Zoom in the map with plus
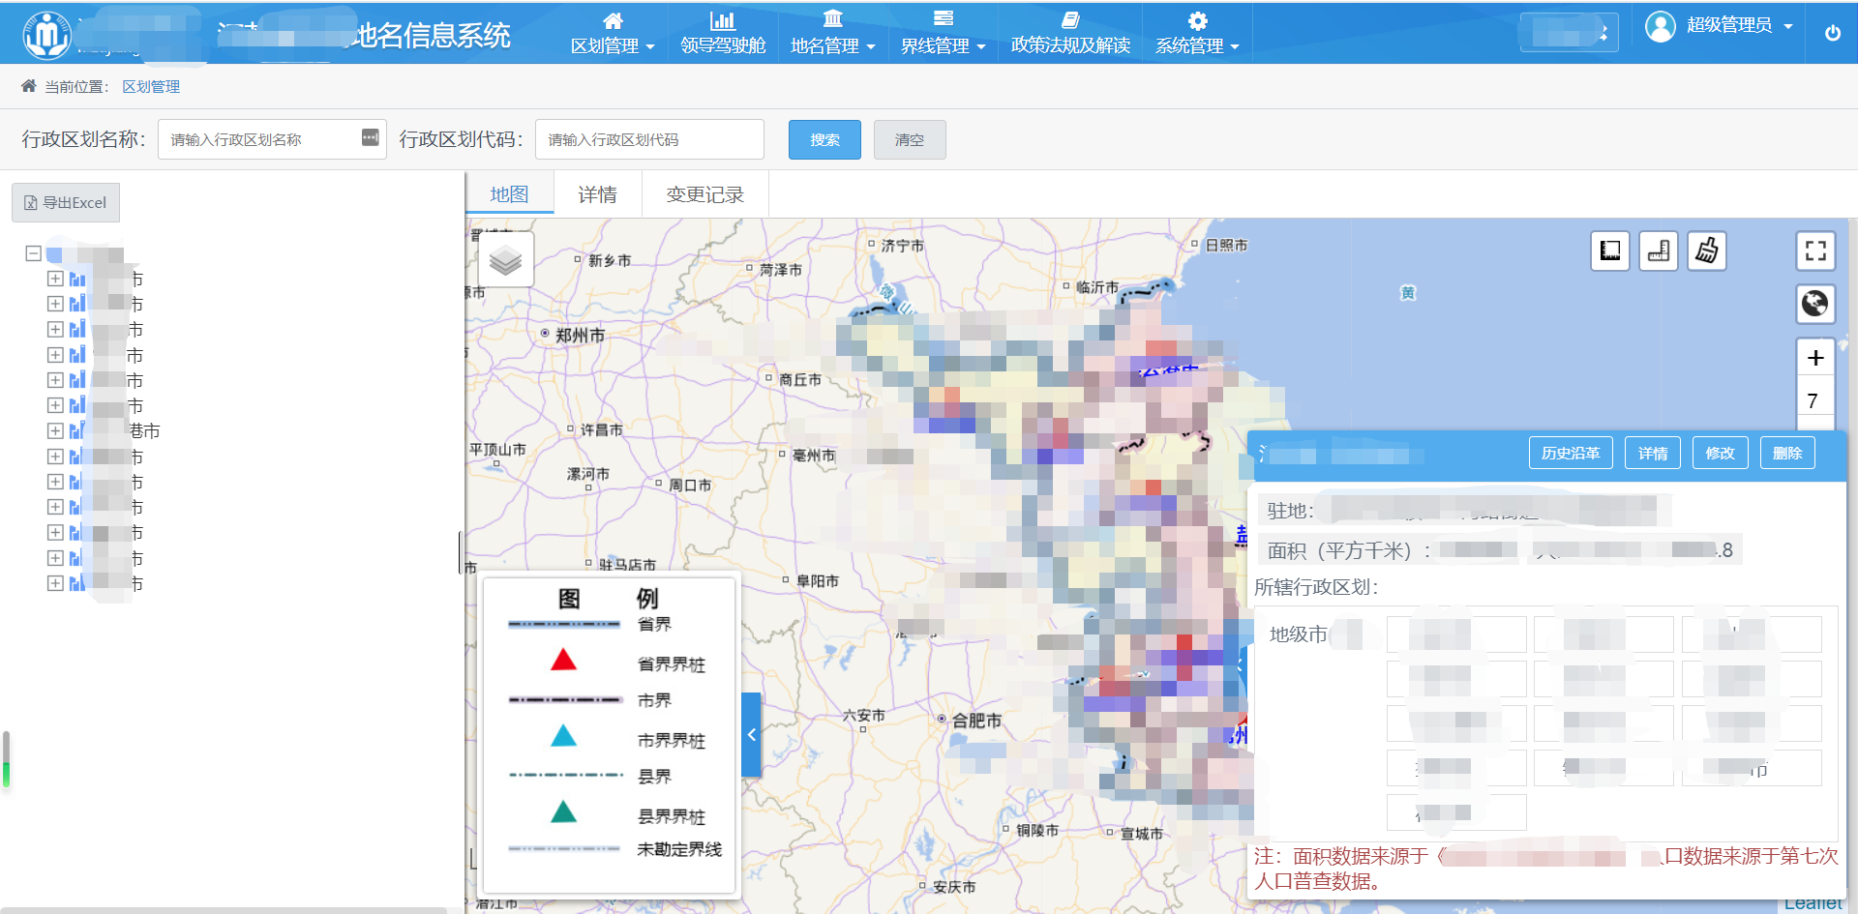The image size is (1858, 914). 1815,358
